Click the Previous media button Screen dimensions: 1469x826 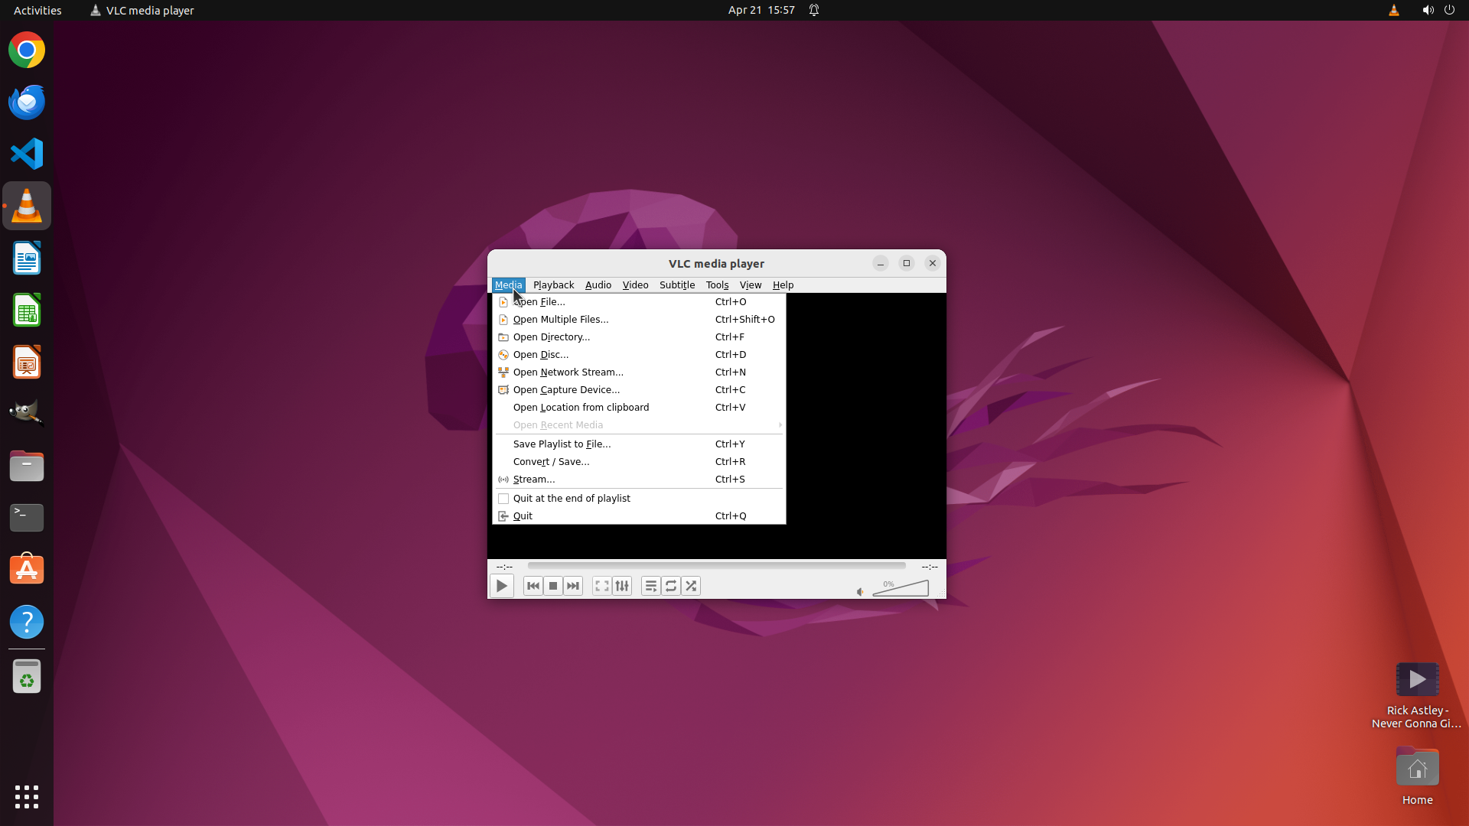pyautogui.click(x=533, y=586)
